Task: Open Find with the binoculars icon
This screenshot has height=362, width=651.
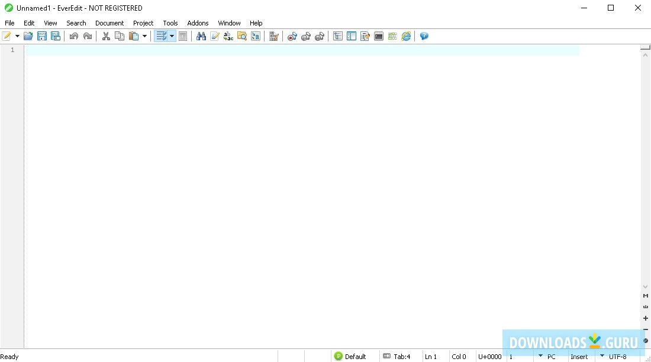Action: (x=201, y=36)
